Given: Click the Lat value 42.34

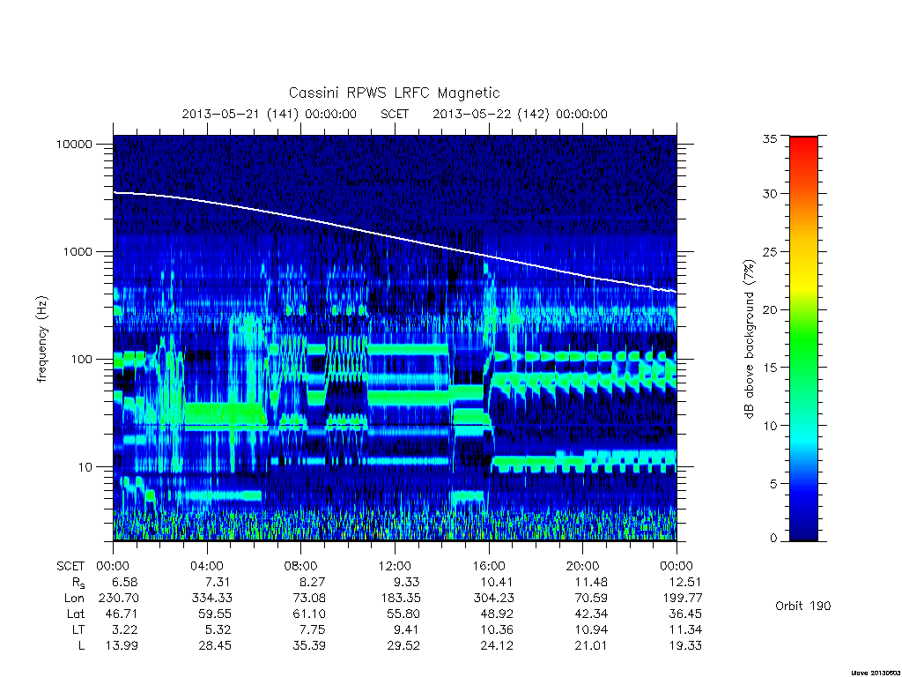Looking at the screenshot, I should (591, 614).
